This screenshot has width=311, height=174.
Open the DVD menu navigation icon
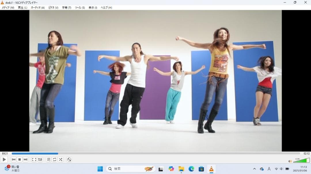coord(69,159)
